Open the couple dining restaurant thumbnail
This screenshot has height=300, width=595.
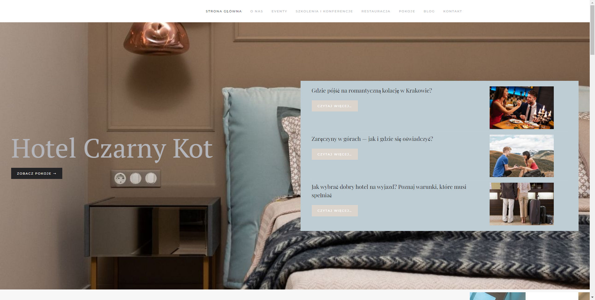pos(522,108)
